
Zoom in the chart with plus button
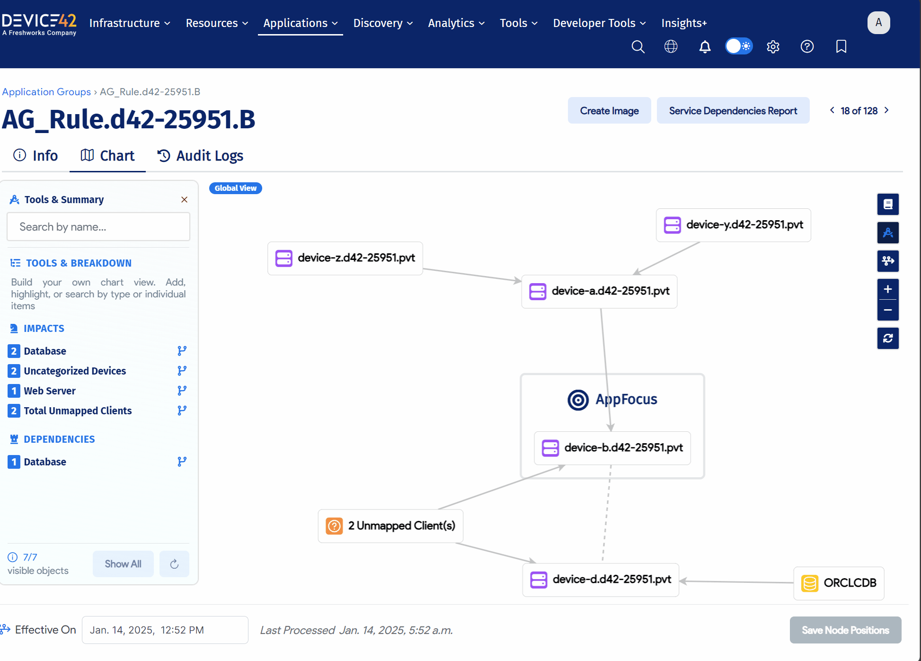tap(887, 289)
